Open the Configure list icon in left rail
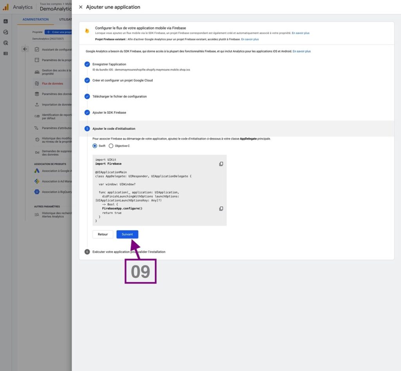The height and width of the screenshot is (371, 401). [x=5, y=53]
